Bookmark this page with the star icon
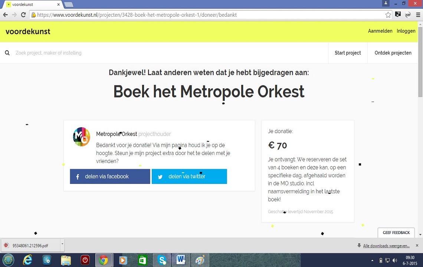The height and width of the screenshot is (267, 423). point(388,15)
